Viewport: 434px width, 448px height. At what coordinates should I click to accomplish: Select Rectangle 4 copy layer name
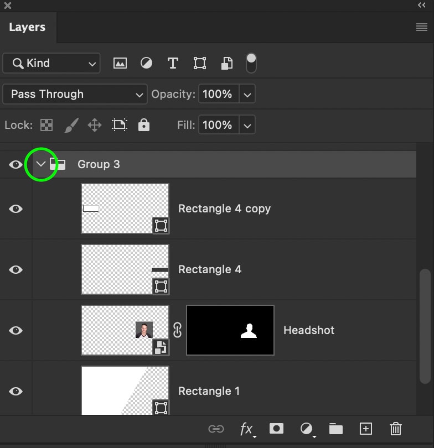224,209
